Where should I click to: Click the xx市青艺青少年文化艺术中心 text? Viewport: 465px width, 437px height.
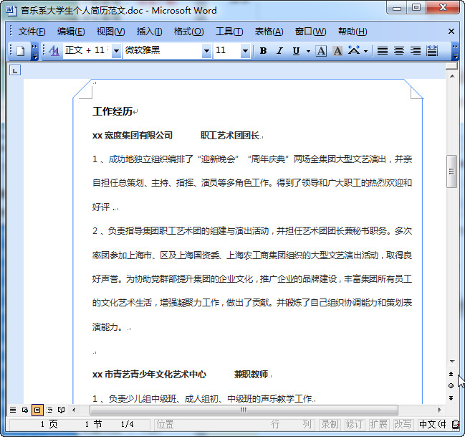(x=149, y=375)
